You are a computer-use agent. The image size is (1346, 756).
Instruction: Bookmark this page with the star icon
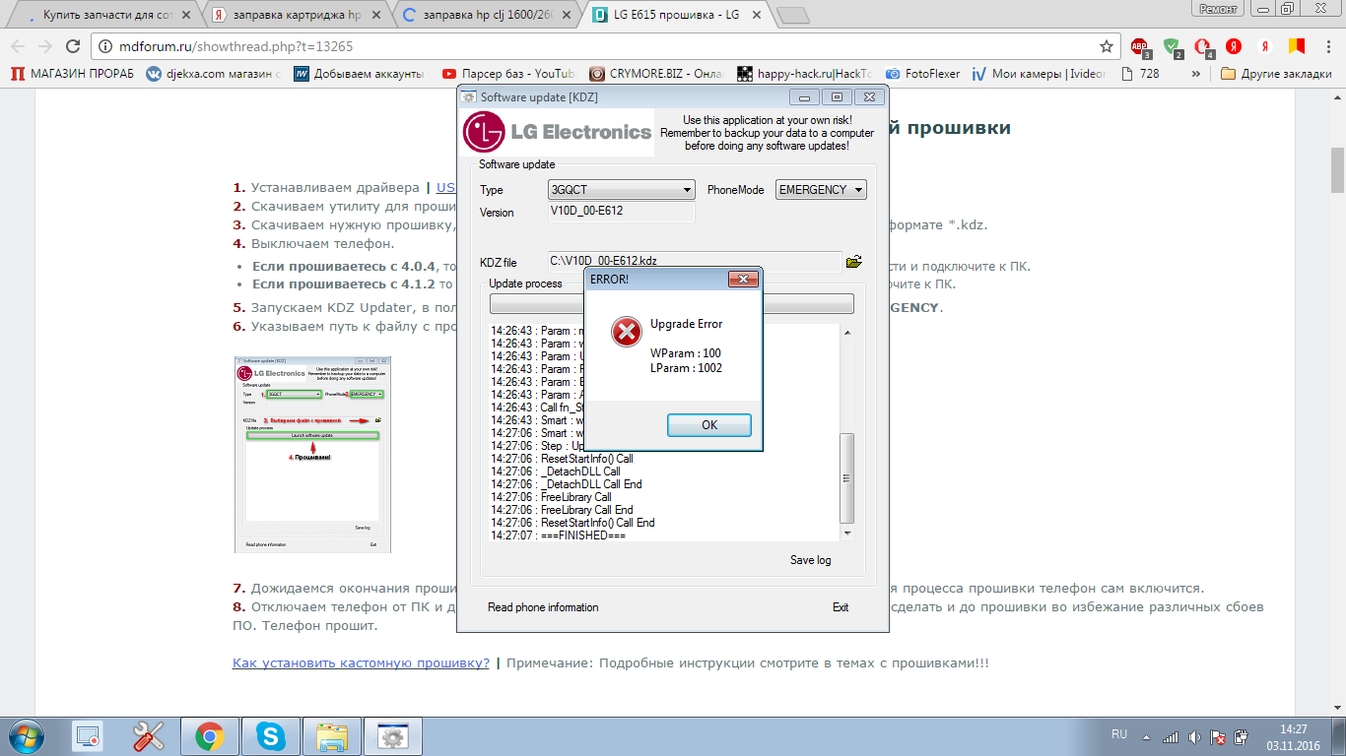tap(1107, 46)
